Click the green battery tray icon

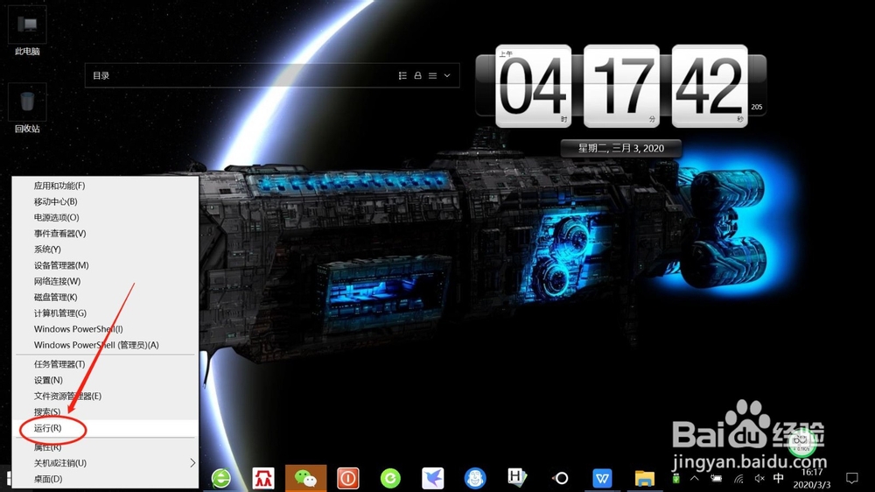click(x=675, y=479)
